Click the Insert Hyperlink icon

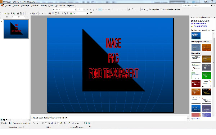(x=59, y=13)
